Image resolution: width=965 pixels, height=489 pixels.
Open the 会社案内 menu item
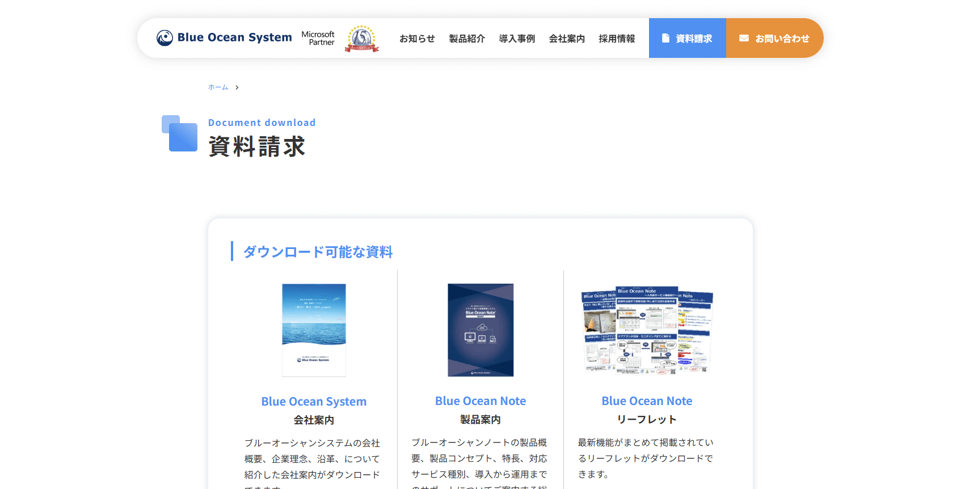point(567,39)
